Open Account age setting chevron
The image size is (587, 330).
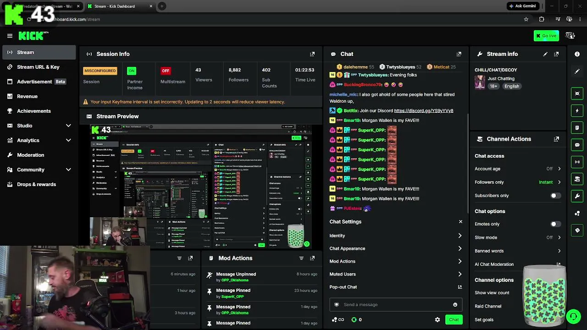[559, 169]
